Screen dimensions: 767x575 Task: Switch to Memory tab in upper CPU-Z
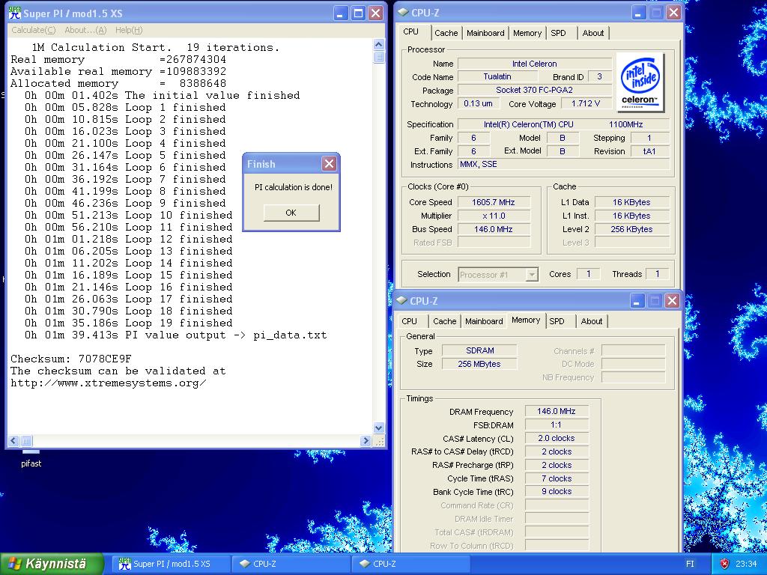[x=527, y=33]
